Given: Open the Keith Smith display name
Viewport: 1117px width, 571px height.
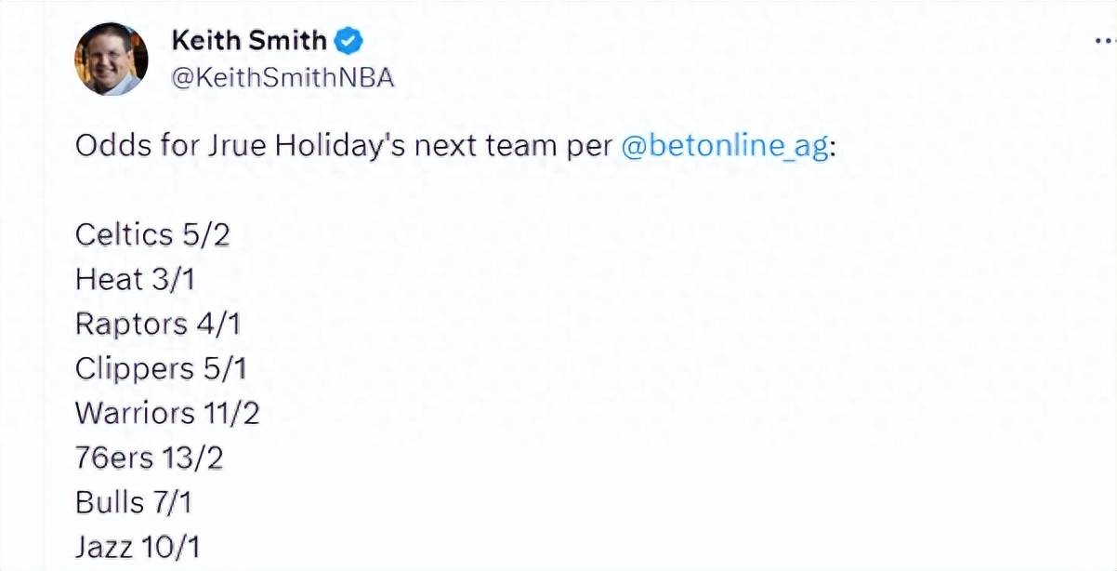Looking at the screenshot, I should click(249, 41).
